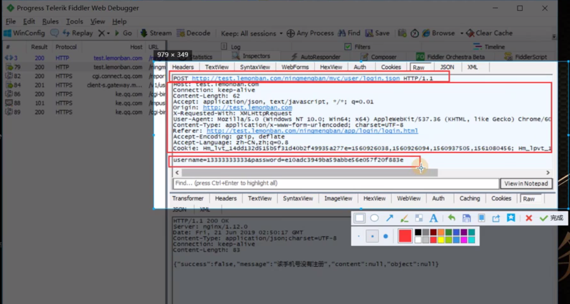The image size is (570, 304).
Task: Choose the medium stroke size dot
Action: coord(372,236)
